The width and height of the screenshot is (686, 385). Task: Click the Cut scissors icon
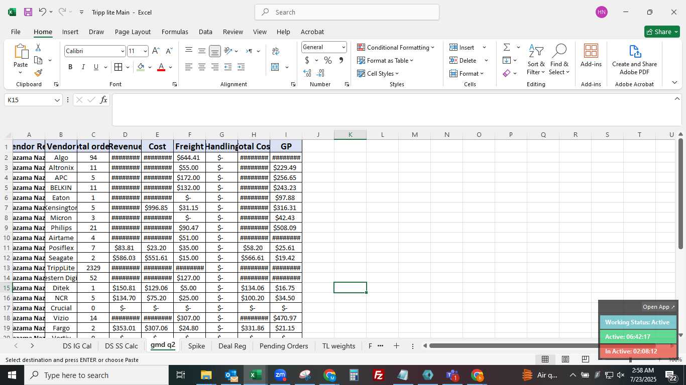click(x=38, y=48)
